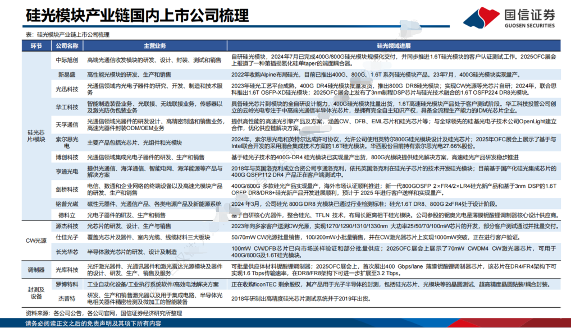Select 杰普特 main business description cell
This screenshot has width=571, height=328.
point(155,298)
